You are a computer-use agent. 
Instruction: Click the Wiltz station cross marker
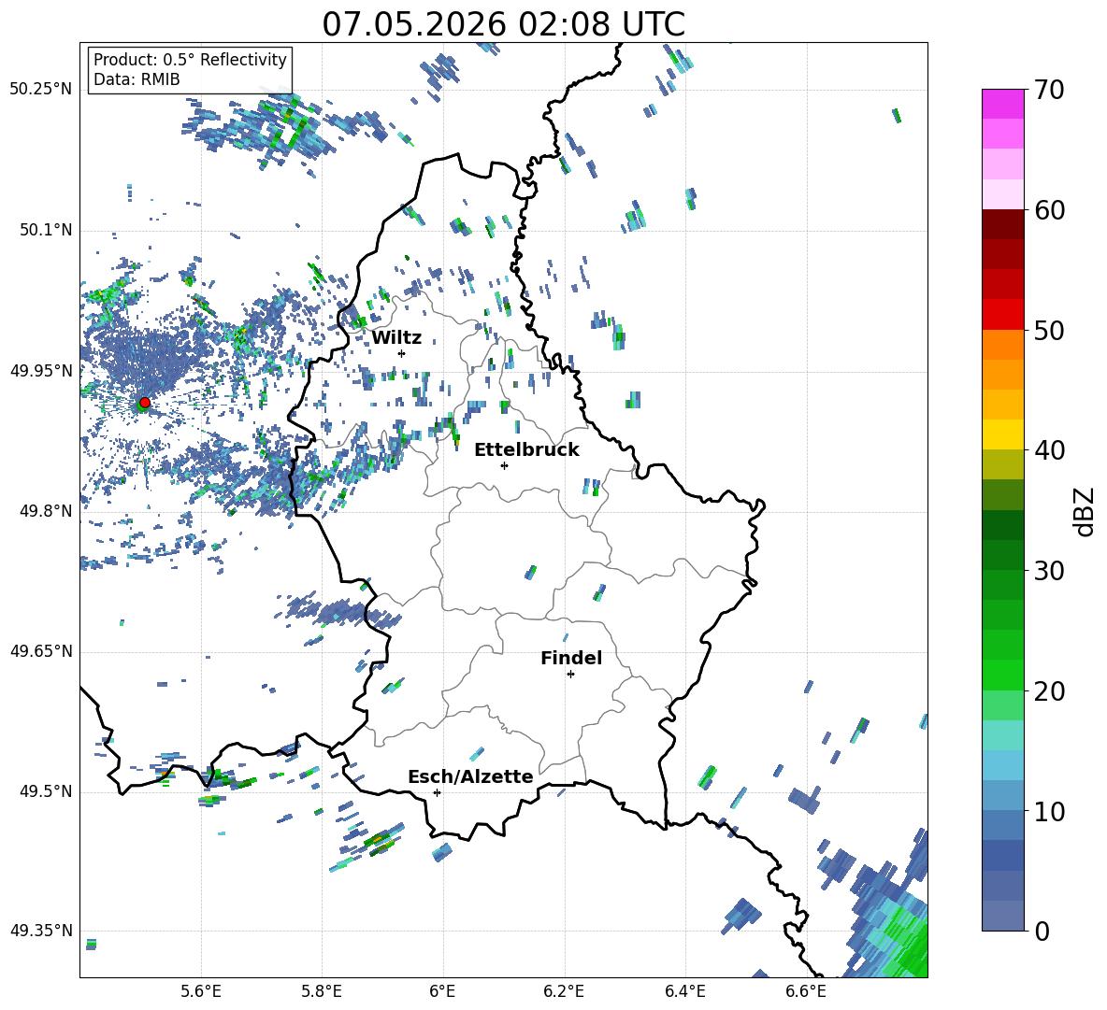tap(402, 353)
